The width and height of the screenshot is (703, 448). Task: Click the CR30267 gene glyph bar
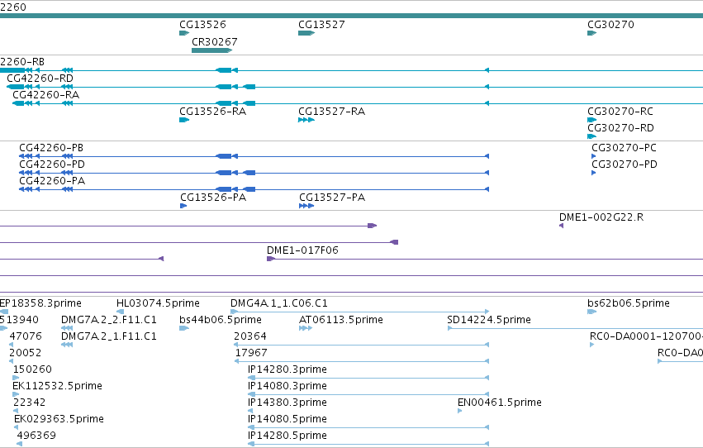click(x=211, y=50)
